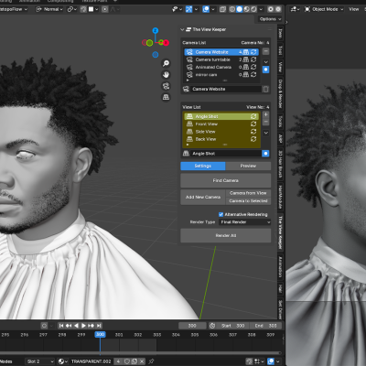
Task: Click Add New Camera button
Action: click(203, 197)
